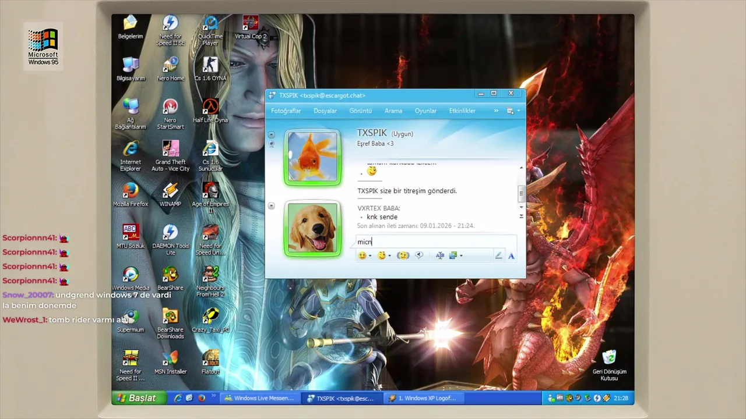746x419 pixels.
Task: Click the Neighbours From Hell 2 icon
Action: (x=210, y=282)
